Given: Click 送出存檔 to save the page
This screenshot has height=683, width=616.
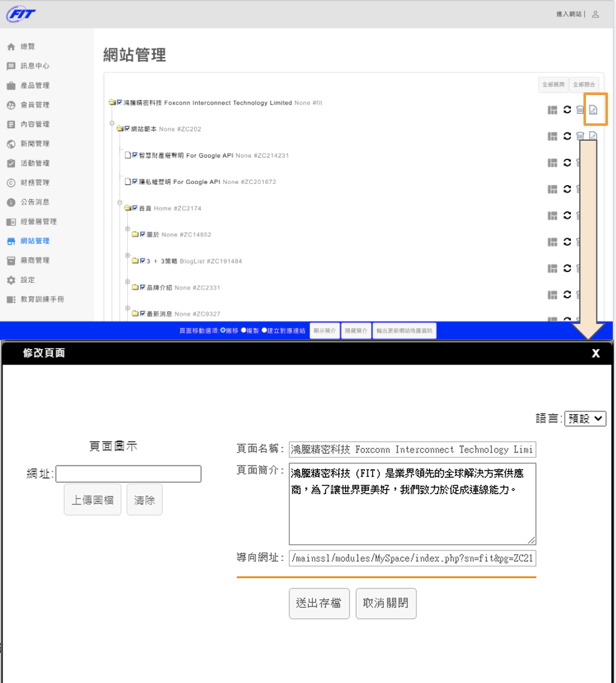Looking at the screenshot, I should [x=319, y=604].
